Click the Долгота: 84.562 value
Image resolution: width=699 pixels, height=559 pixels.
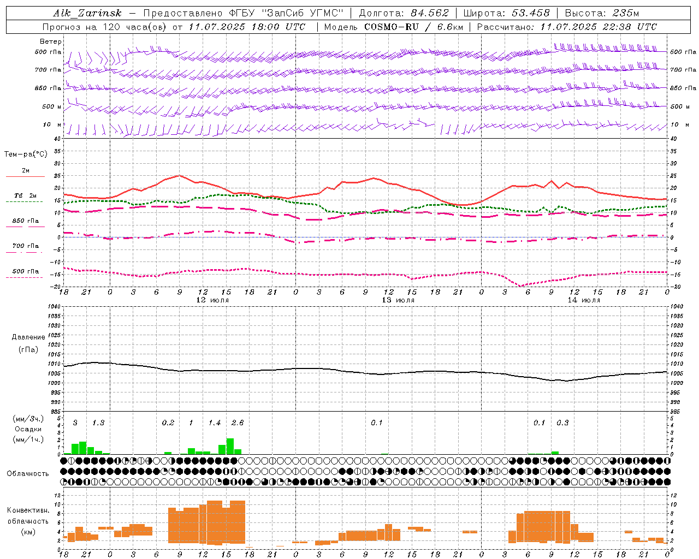tap(404, 13)
